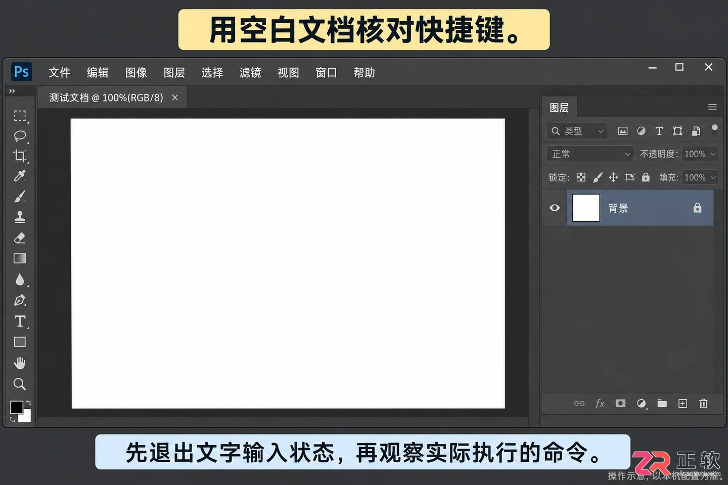Select the Lasso tool
This screenshot has width=728, height=485.
click(20, 136)
